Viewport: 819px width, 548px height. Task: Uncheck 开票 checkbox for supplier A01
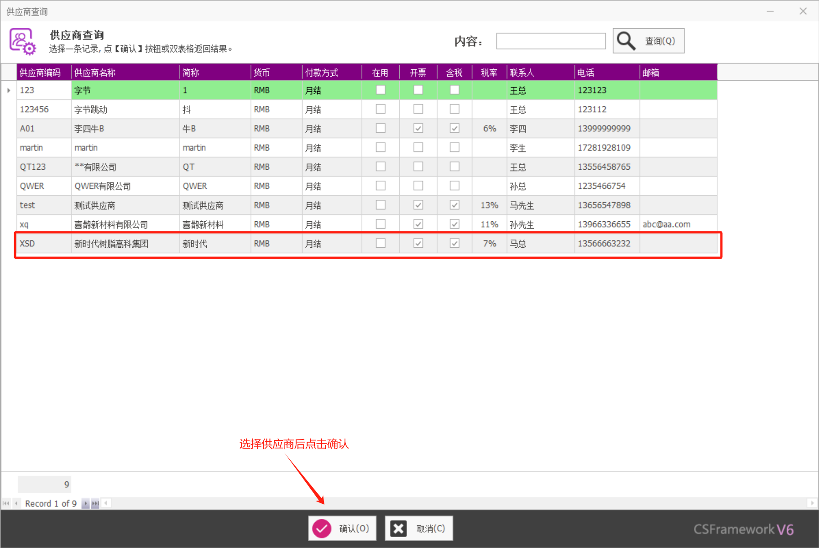418,129
